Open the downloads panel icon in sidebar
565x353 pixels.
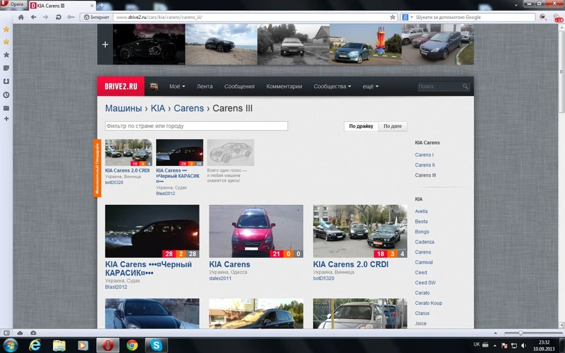(6, 81)
